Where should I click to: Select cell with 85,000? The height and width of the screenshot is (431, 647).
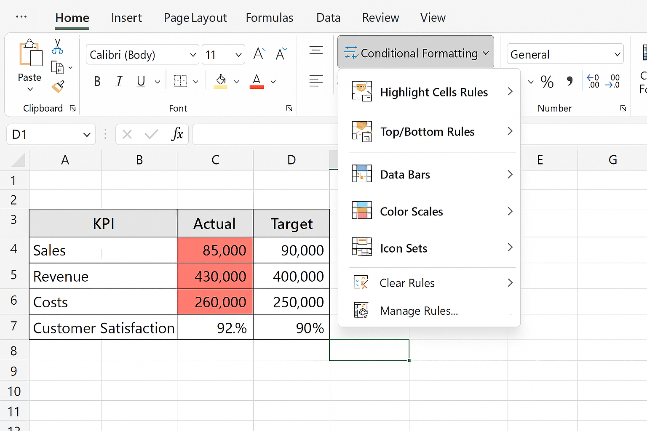coord(215,250)
